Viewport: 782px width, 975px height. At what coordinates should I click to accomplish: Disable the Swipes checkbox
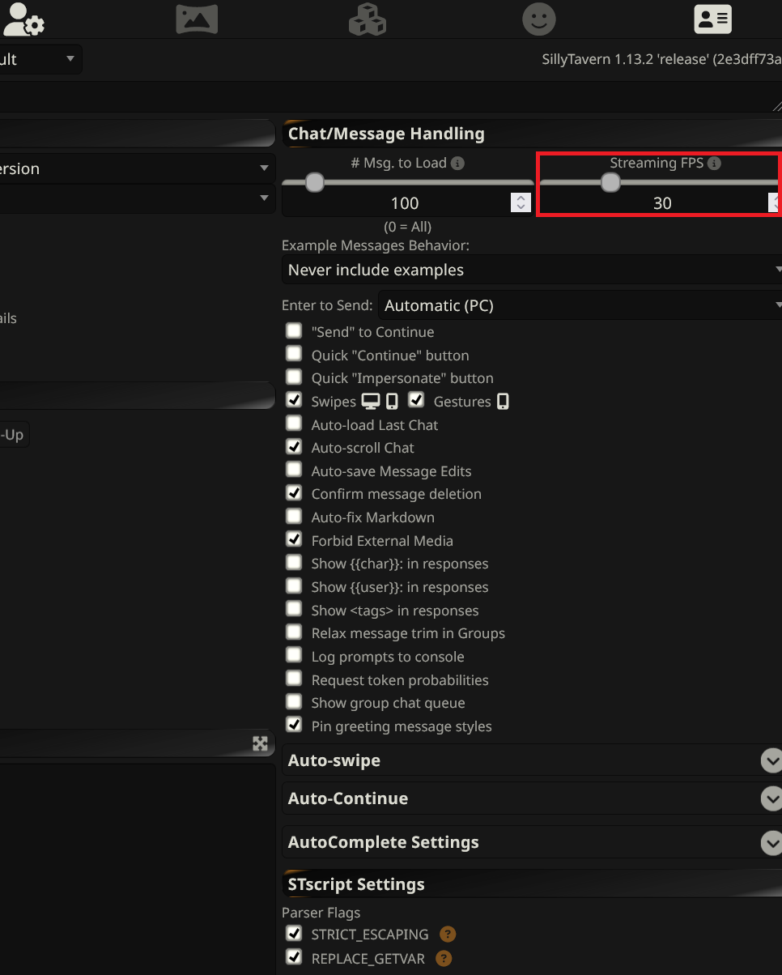pyautogui.click(x=294, y=400)
